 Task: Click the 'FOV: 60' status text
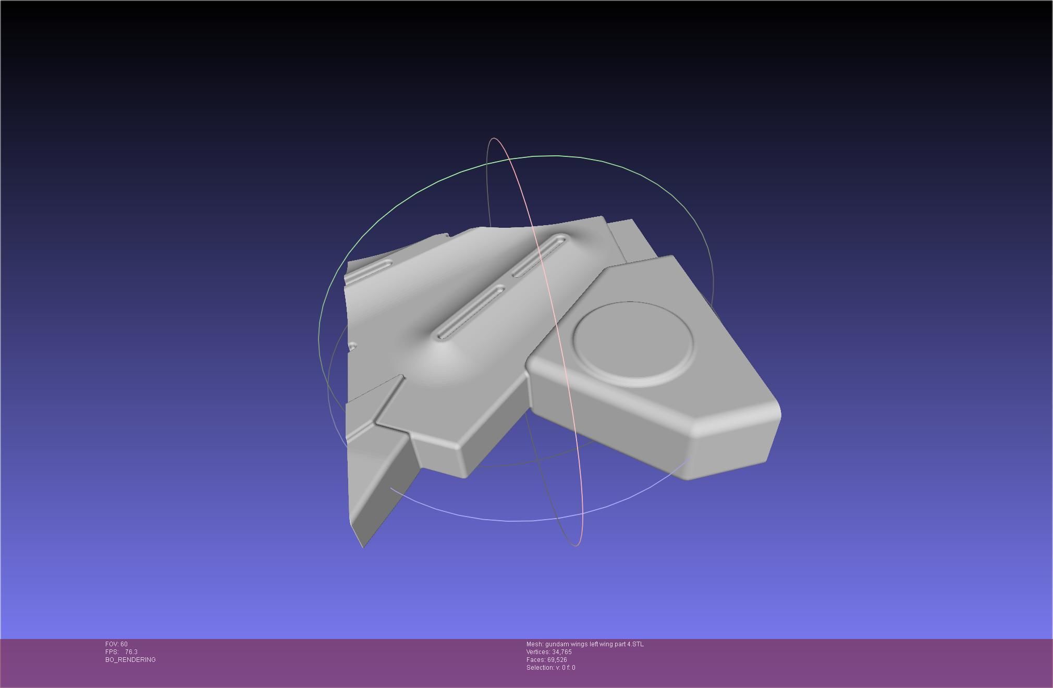pos(116,644)
